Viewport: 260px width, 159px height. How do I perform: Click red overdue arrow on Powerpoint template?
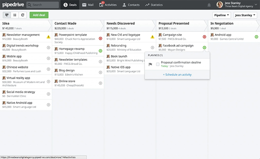(x=100, y=38)
